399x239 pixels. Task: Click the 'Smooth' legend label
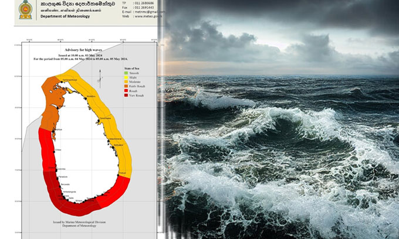pyautogui.click(x=134, y=73)
